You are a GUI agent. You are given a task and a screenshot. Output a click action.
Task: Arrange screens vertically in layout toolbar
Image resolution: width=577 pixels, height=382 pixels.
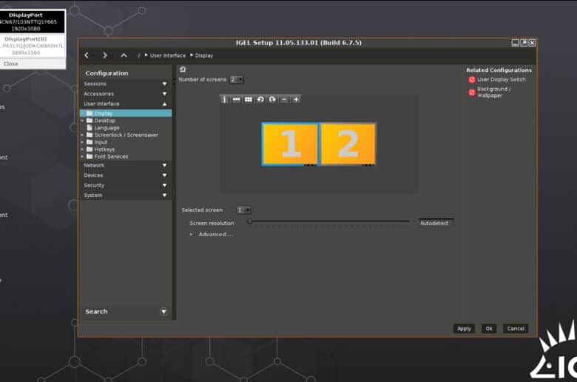[224, 99]
